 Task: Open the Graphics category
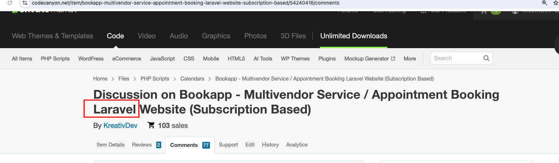pos(216,36)
